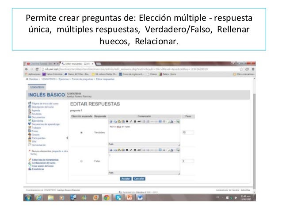Reload the page in Chrome
This screenshot has height=212, width=282.
point(37,69)
